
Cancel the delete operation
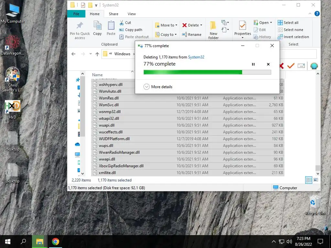coord(268,64)
